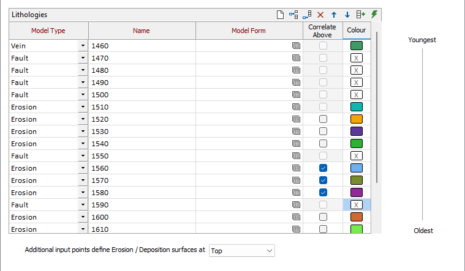Click the lithology list vertical scrollbar thumb
The image size is (465, 271).
[377, 107]
